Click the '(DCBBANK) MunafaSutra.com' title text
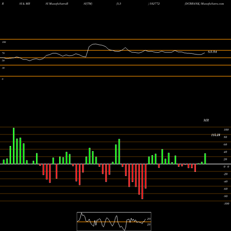This screenshot has width=231, height=231. (x=204, y=4)
